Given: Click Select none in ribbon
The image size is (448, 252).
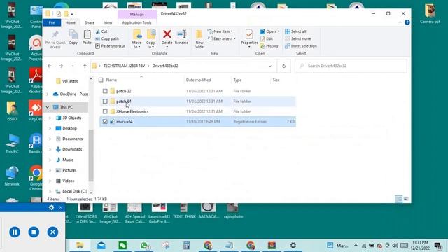Looking at the screenshot, I should coord(298,38).
